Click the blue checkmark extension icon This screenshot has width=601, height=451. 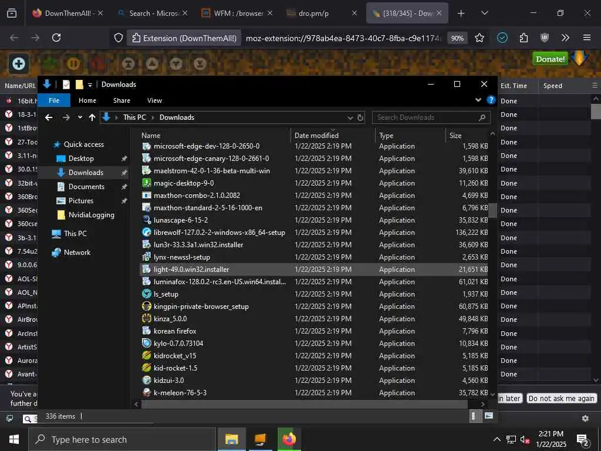coord(502,38)
